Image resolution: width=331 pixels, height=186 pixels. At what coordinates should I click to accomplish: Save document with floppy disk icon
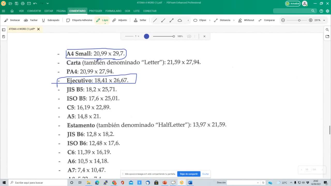17,4
